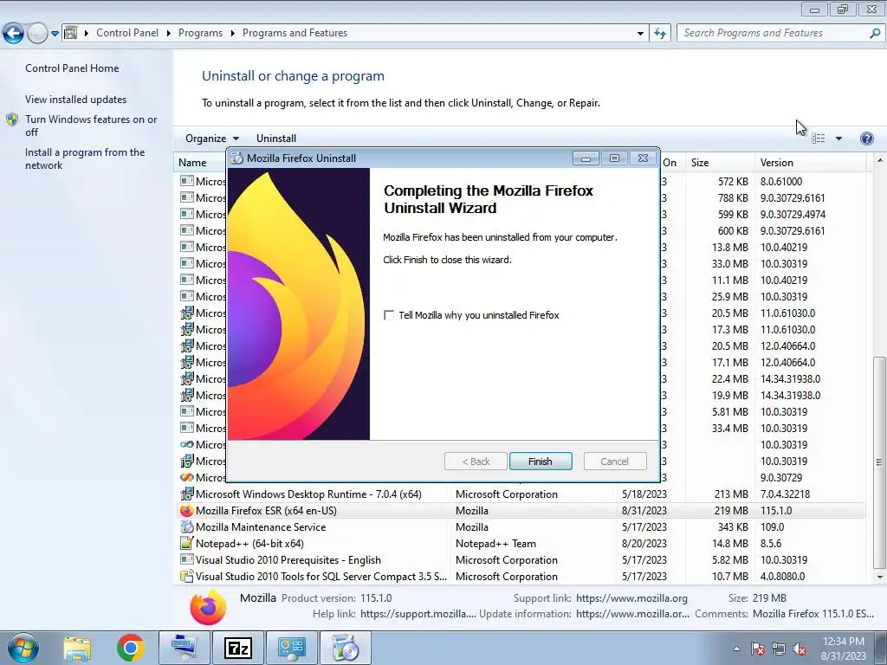This screenshot has width=887, height=665.
Task: Launch Google Chrome from the taskbar
Action: coord(131,648)
